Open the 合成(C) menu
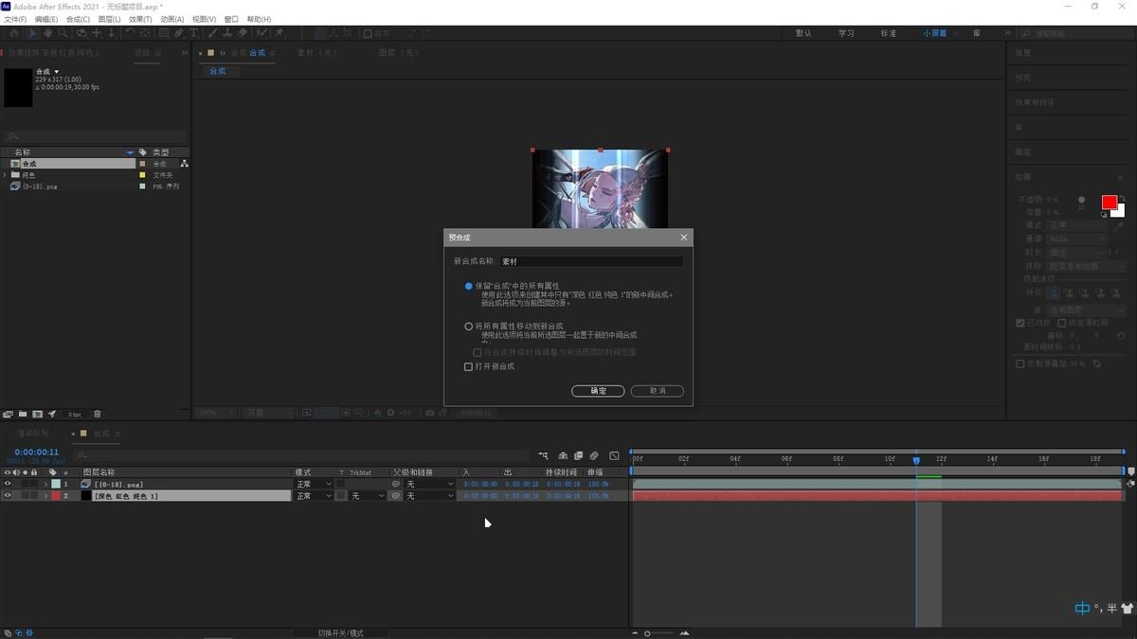This screenshot has height=639, width=1137. coord(78,19)
